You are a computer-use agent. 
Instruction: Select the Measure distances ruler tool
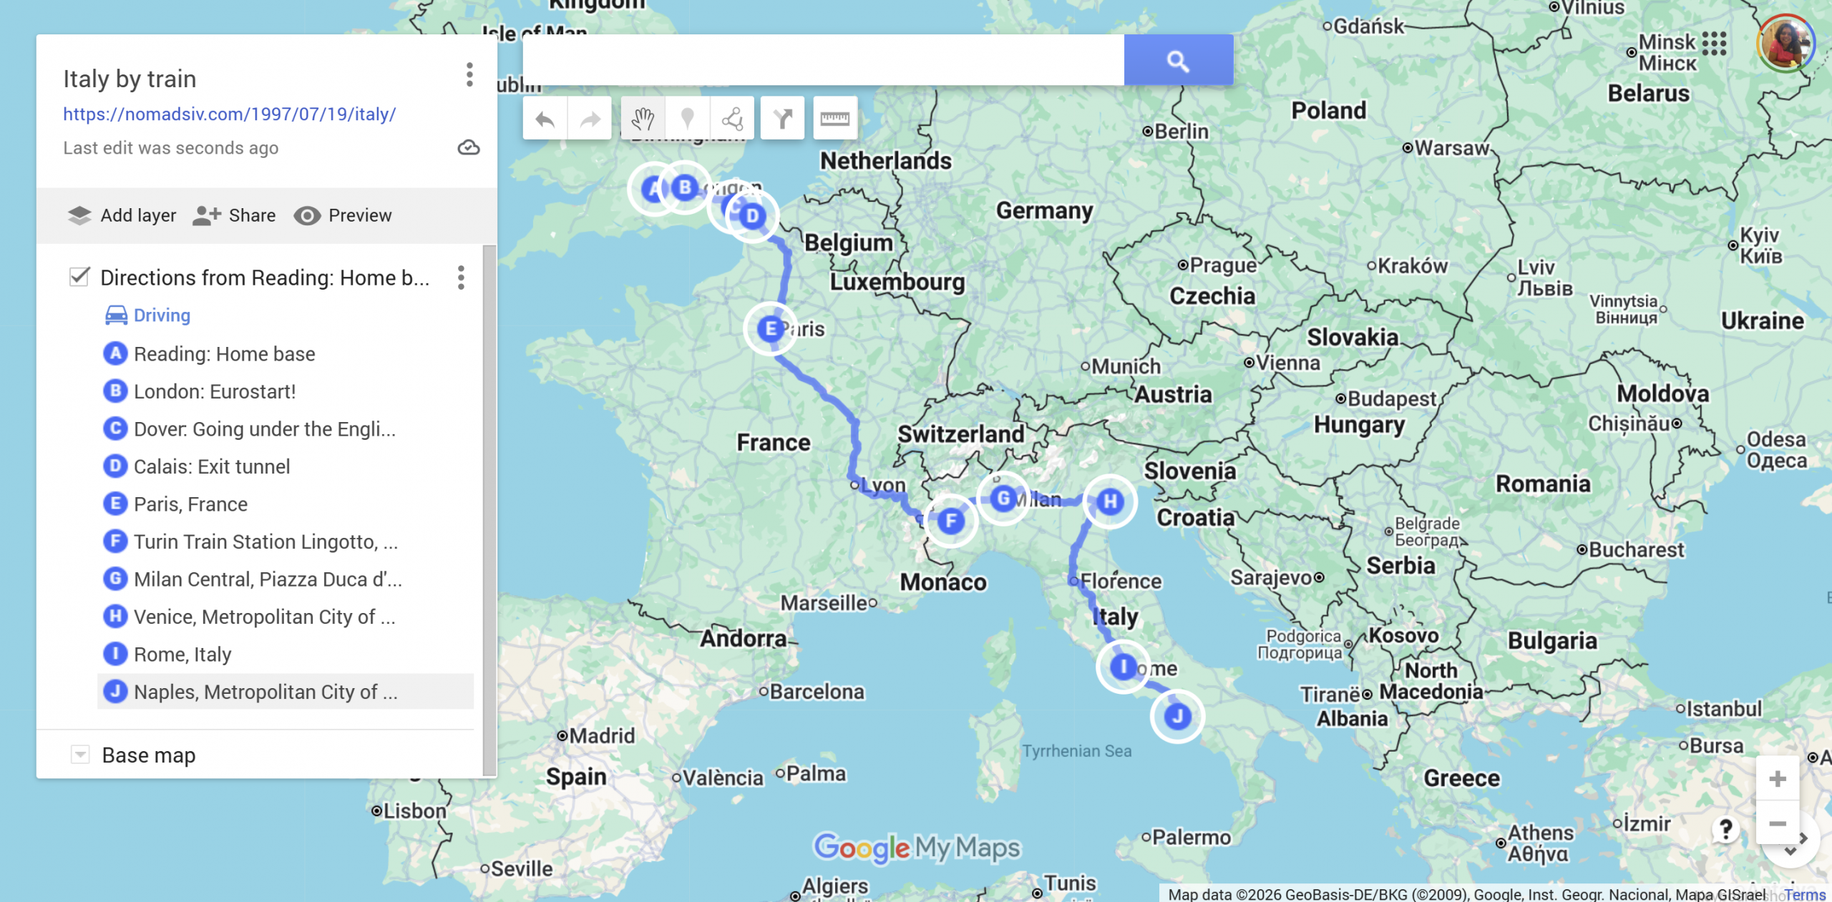click(834, 119)
